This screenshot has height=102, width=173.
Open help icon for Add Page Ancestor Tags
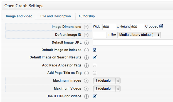point(86,66)
